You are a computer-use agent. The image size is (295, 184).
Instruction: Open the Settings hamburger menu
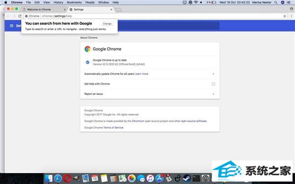click(11, 26)
